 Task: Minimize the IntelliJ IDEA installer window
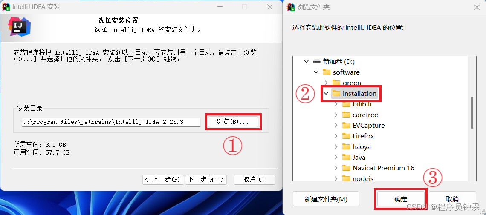(220, 7)
